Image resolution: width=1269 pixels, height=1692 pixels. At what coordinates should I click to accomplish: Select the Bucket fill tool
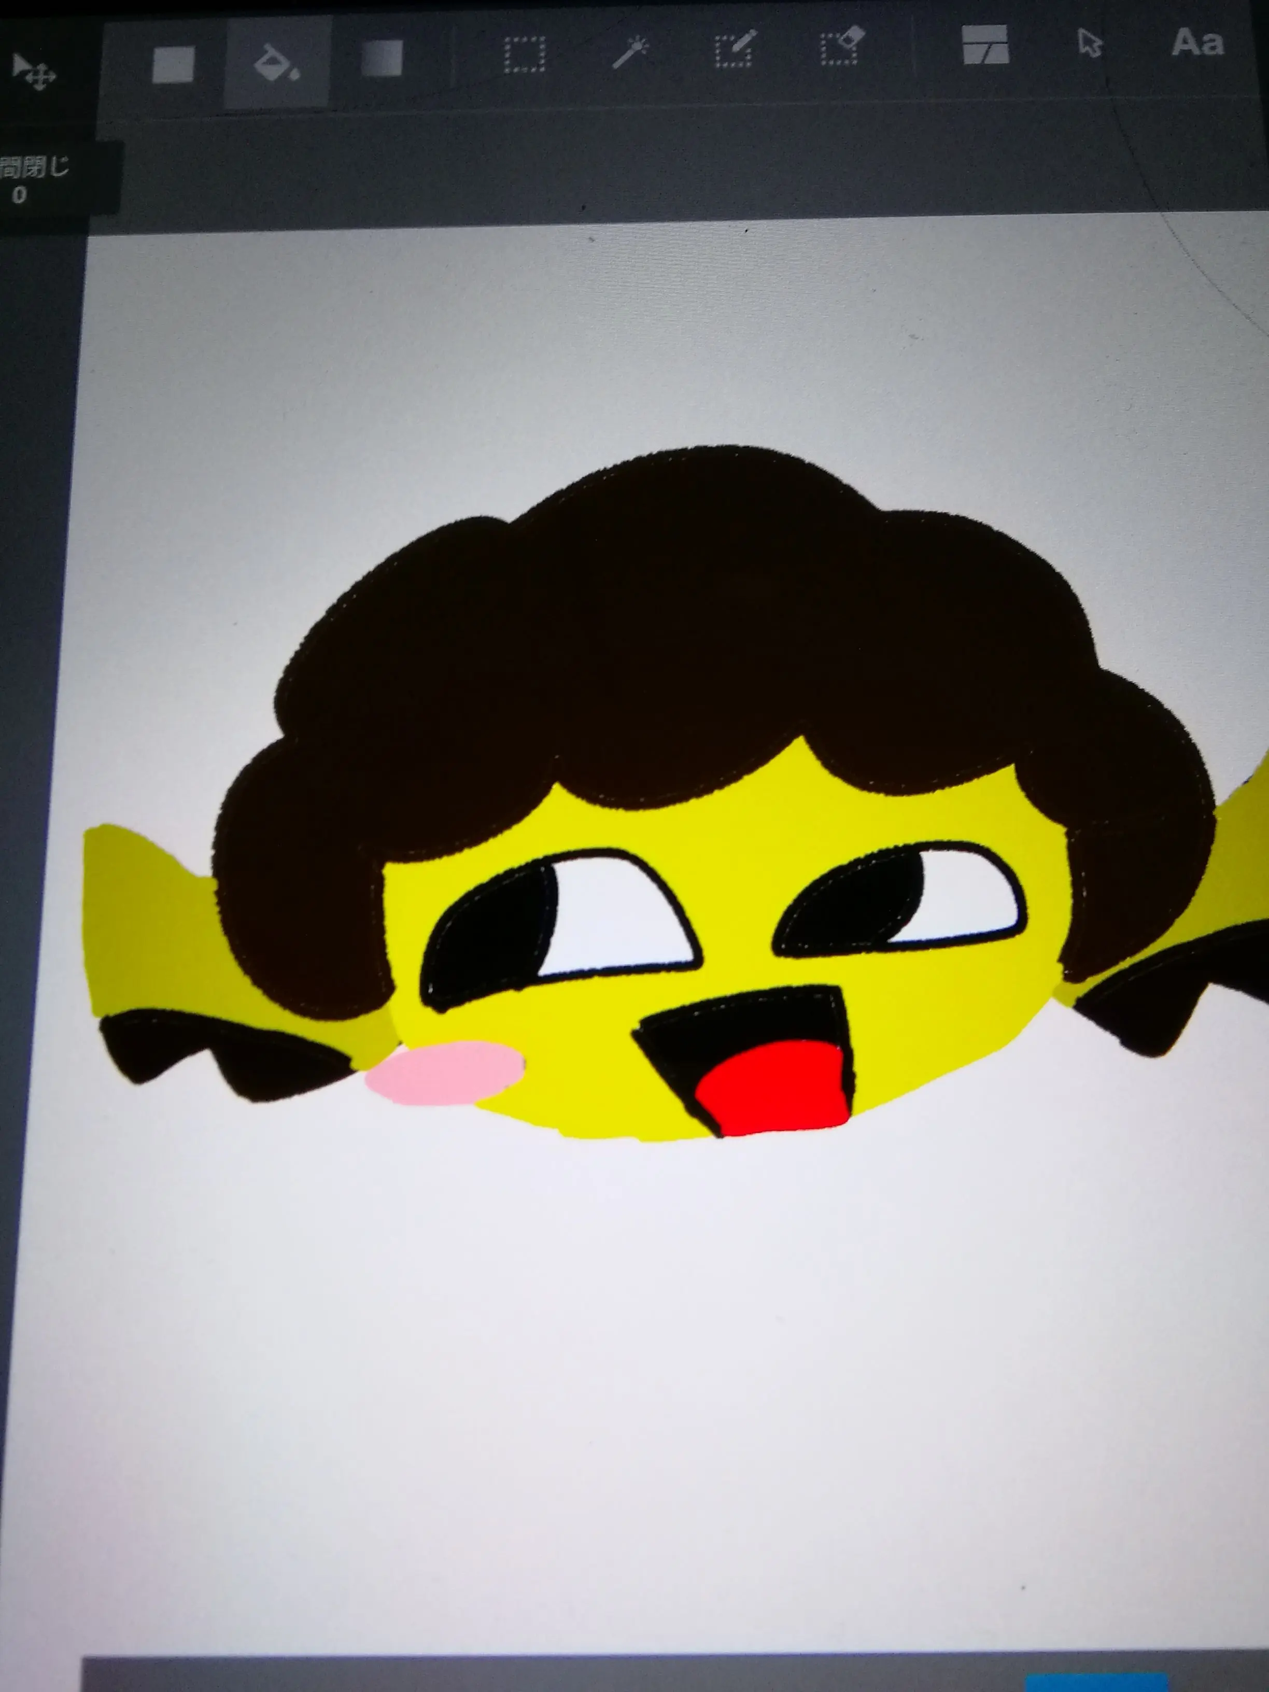click(276, 63)
